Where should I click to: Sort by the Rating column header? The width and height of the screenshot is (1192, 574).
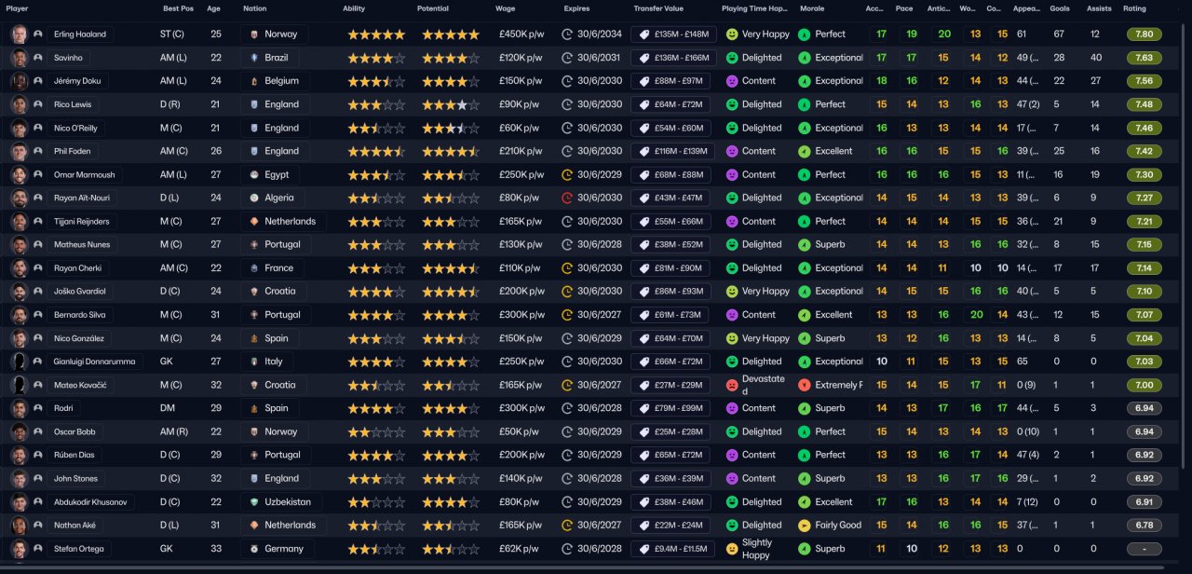(x=1134, y=8)
